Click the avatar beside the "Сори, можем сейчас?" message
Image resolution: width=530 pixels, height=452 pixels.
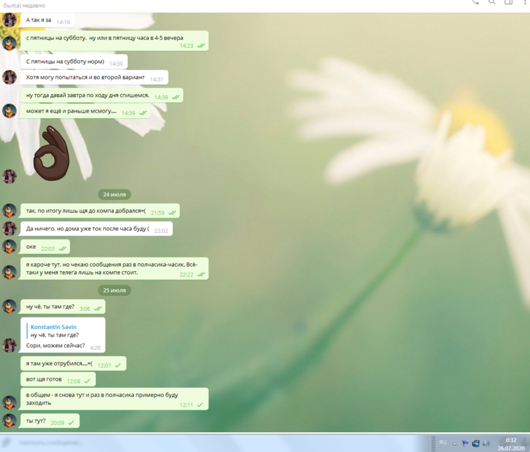tap(9, 345)
